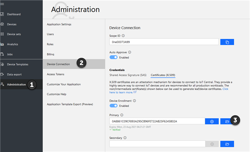This screenshot has height=152, width=250.
Task: Open Application Settings menu item
Action: 59,24
